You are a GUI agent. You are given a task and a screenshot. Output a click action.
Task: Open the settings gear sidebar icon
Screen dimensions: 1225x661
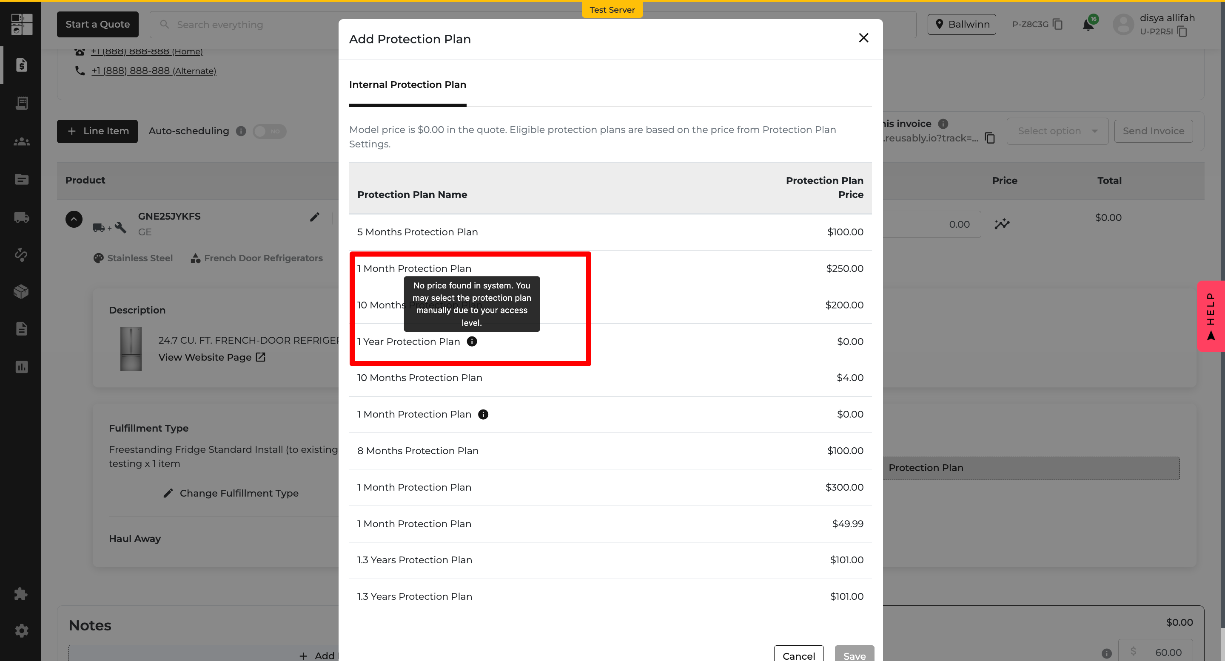(x=21, y=630)
